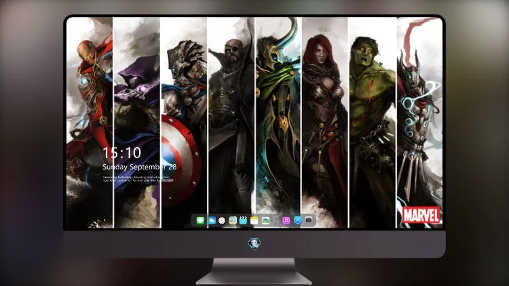Screen dimensions: 509x286
Task: Click the 'Sunday September 28' date text
Action: (x=140, y=167)
